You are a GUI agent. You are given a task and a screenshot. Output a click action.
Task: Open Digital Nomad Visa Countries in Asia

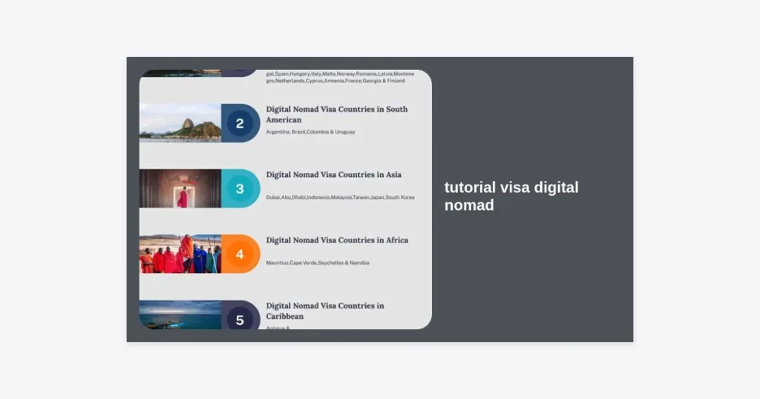[x=333, y=175]
